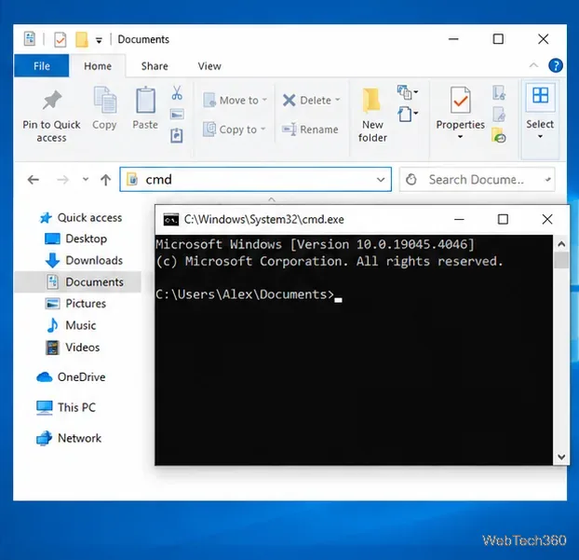The height and width of the screenshot is (560, 579).
Task: Open the Help question mark icon
Action: click(x=556, y=66)
